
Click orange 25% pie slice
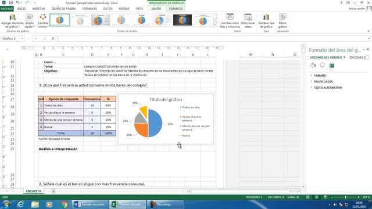point(142,130)
